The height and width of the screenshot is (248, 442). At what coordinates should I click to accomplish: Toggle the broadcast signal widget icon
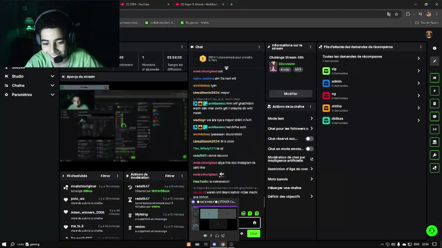click(x=434, y=129)
